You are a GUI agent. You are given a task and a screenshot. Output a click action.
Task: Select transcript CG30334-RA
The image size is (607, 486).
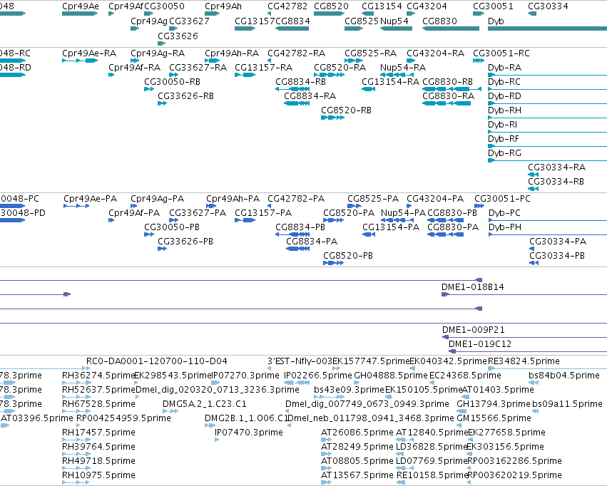point(533,175)
